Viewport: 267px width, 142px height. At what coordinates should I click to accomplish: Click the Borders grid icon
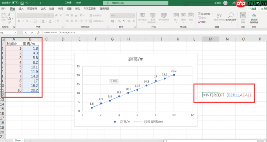(x=35, y=21)
